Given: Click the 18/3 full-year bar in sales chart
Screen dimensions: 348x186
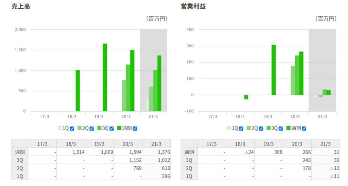Looking at the screenshot, I should click(x=78, y=91).
